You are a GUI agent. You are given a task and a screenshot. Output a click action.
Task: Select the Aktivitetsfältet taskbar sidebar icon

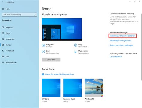click(3, 62)
